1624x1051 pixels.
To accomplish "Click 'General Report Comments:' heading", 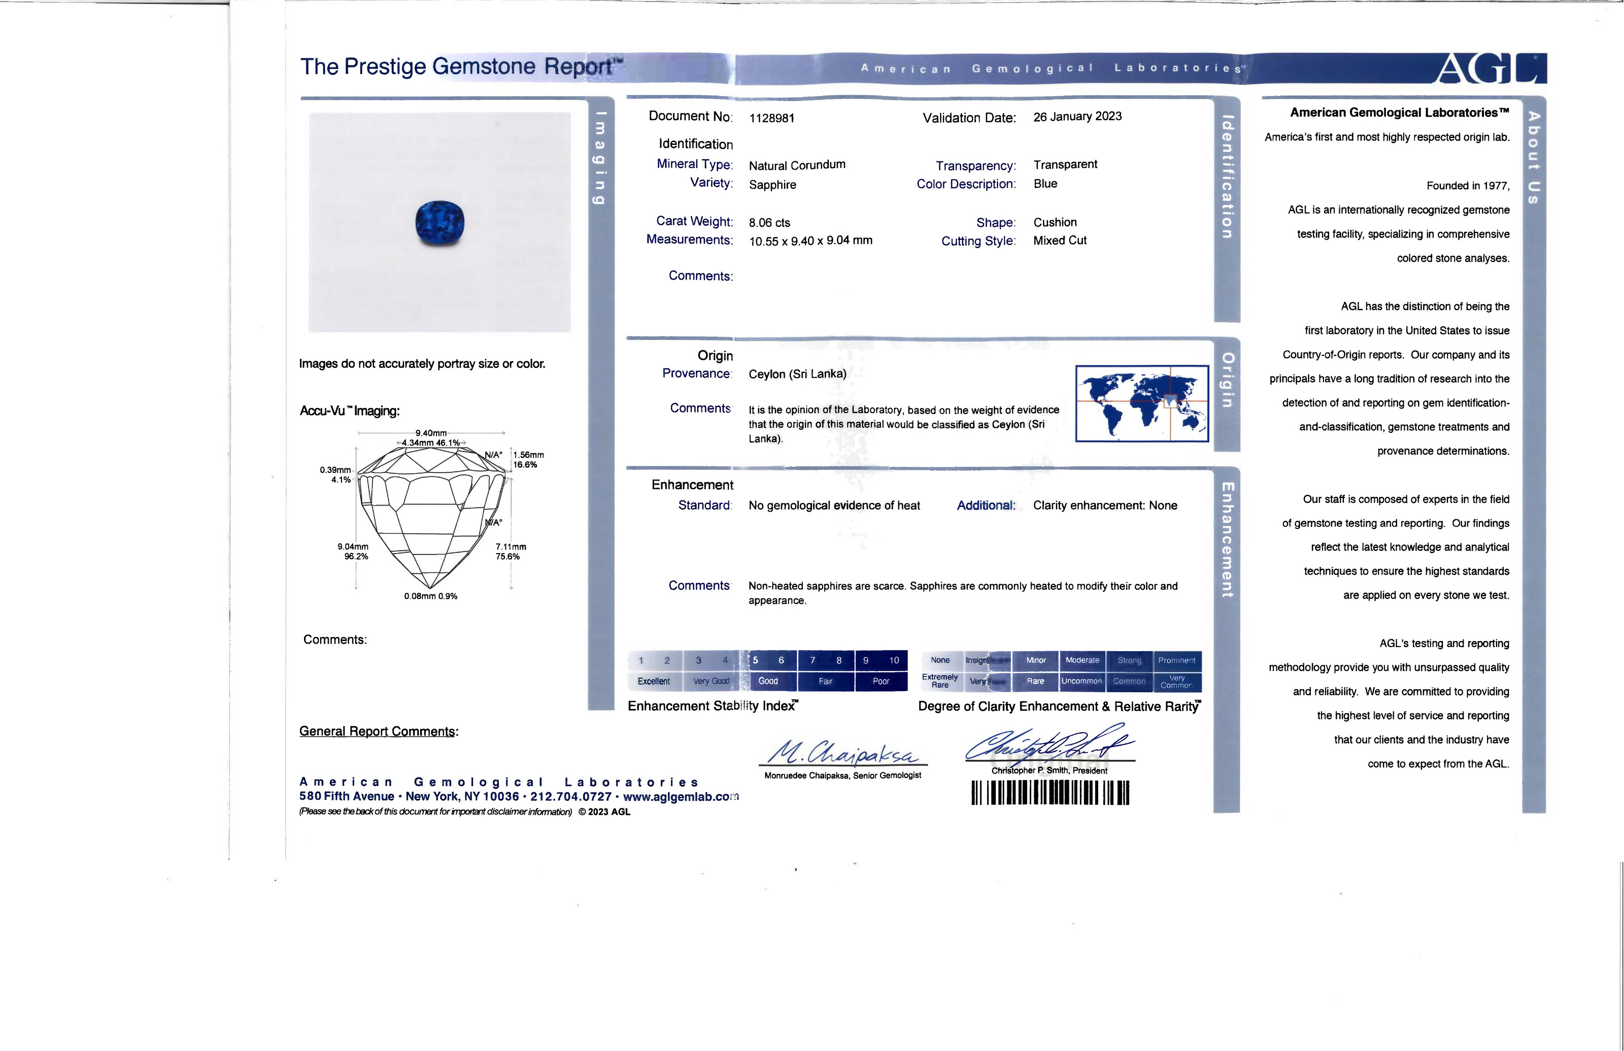I will click(x=379, y=732).
